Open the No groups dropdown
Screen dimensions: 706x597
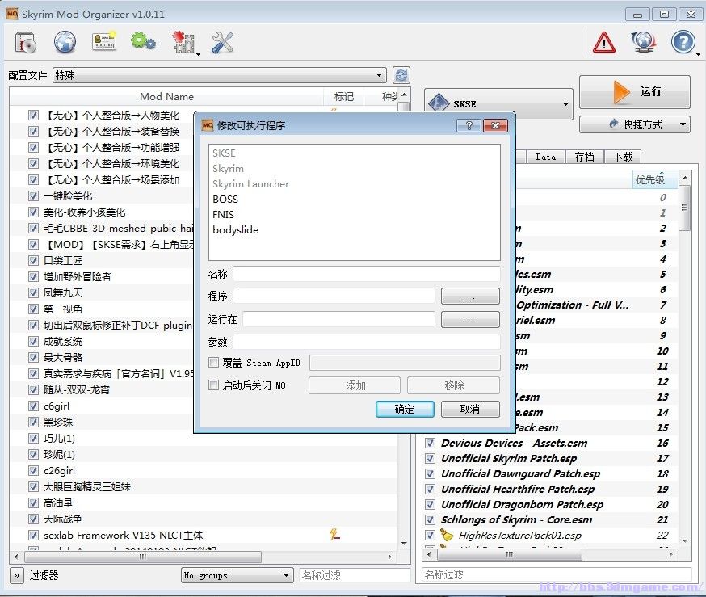(237, 575)
